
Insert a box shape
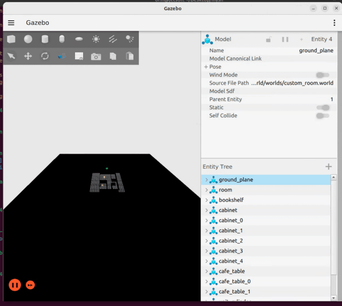[x=11, y=39]
